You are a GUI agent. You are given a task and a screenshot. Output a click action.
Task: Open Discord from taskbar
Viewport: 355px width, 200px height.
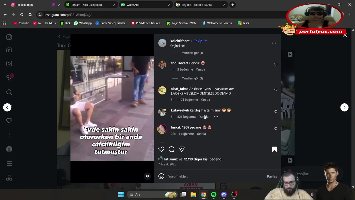coord(224,194)
